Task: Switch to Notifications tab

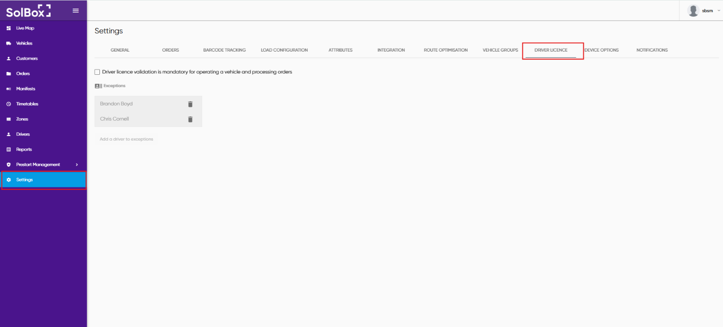Action: (x=652, y=50)
